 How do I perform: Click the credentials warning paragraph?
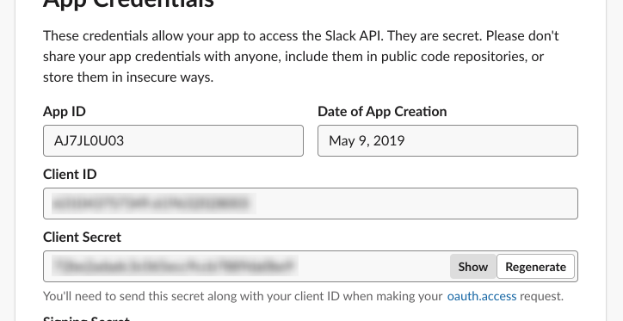pyautogui.click(x=301, y=56)
